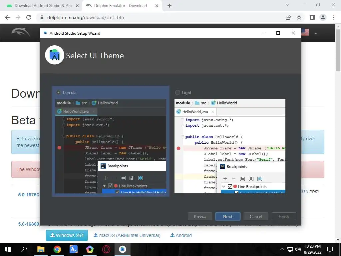
Task: Click the site padlock icon
Action: [x=42, y=17]
